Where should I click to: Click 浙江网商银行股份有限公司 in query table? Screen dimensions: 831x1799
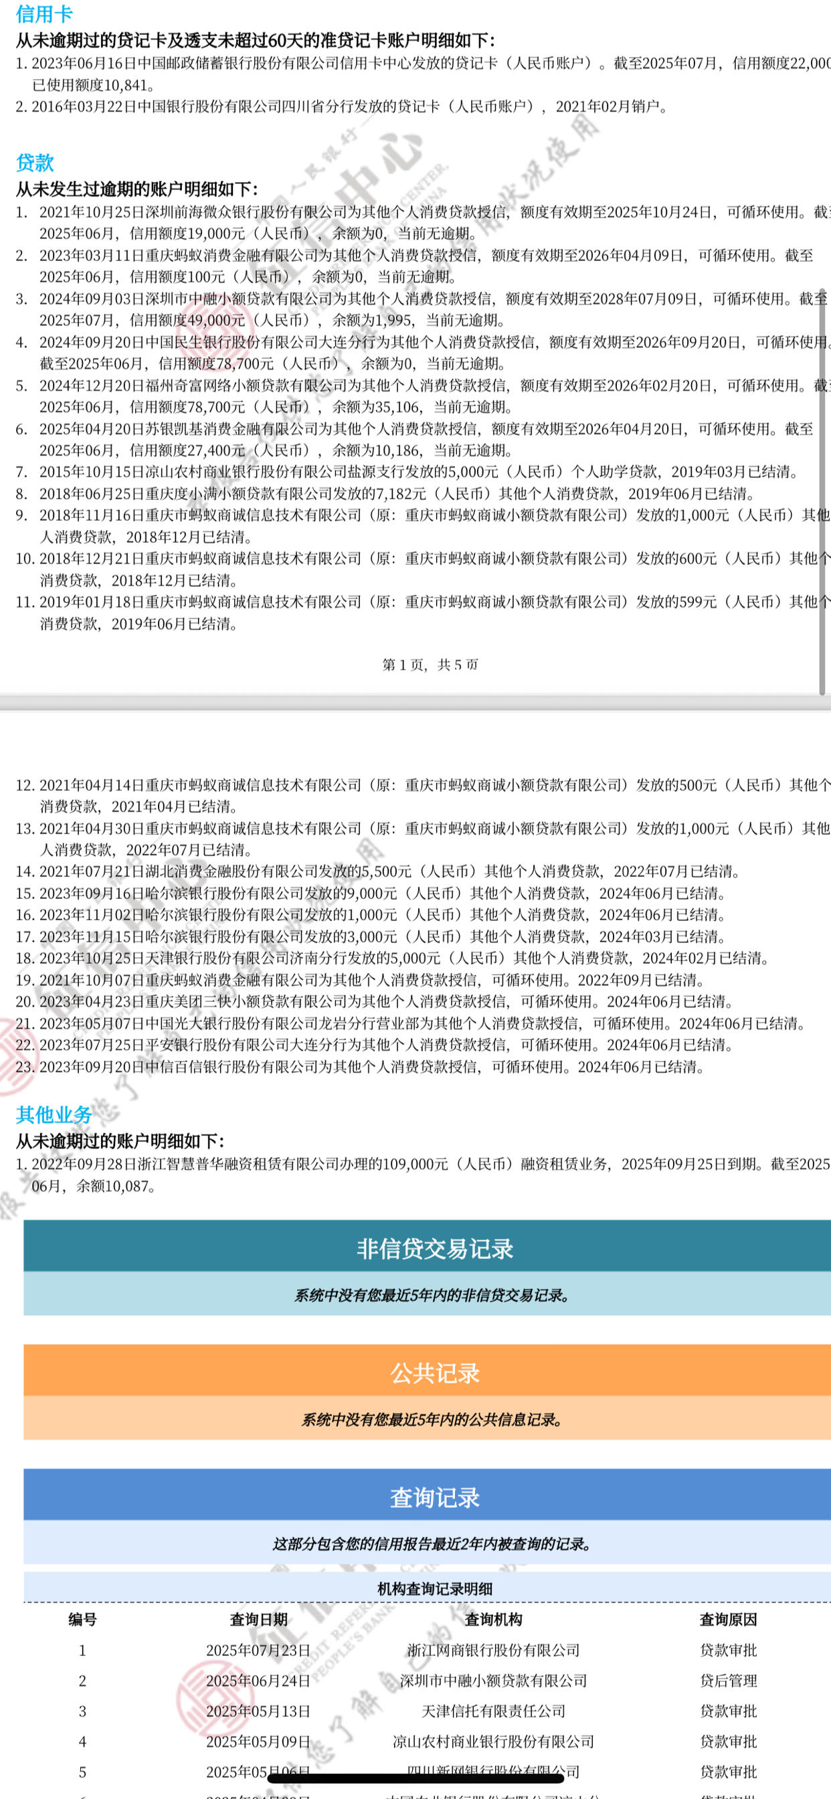coord(493,1650)
